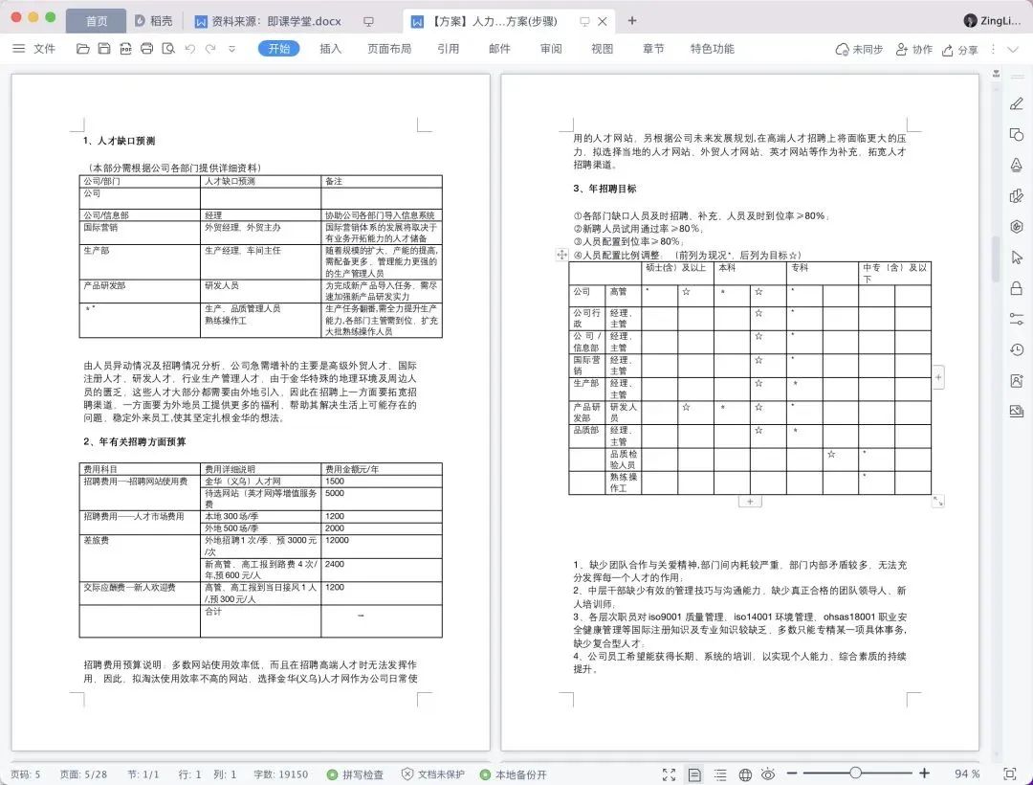Open the sliders settings icon in right sidebar
The height and width of the screenshot is (785, 1033).
point(1017,319)
